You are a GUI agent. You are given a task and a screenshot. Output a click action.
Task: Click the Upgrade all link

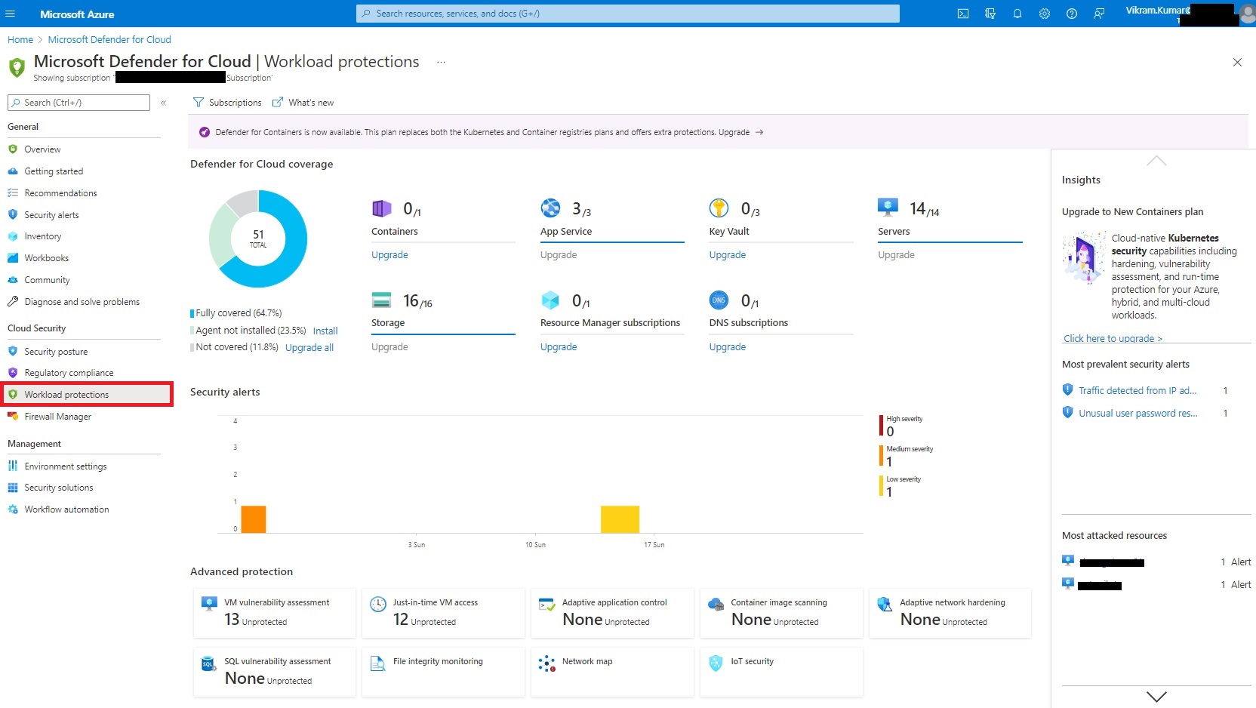[309, 348]
